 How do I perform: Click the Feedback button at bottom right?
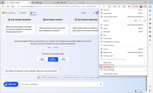pyautogui.click(x=139, y=91)
